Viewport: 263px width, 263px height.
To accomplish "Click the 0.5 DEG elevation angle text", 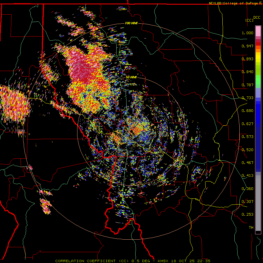I will (141, 261).
